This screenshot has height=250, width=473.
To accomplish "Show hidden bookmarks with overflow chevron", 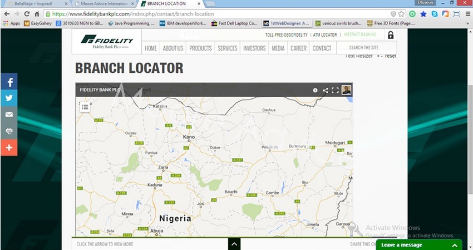I will tap(468, 23).
